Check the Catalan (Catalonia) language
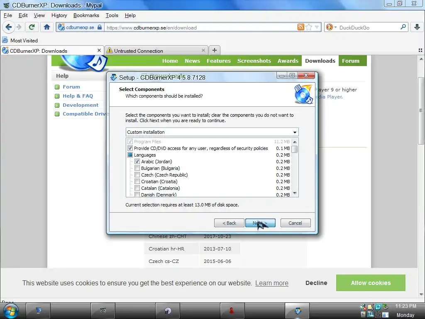The image size is (425, 319). point(137,188)
